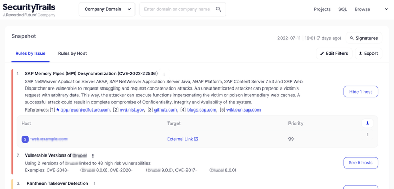Click the Target column header

pyautogui.click(x=174, y=123)
